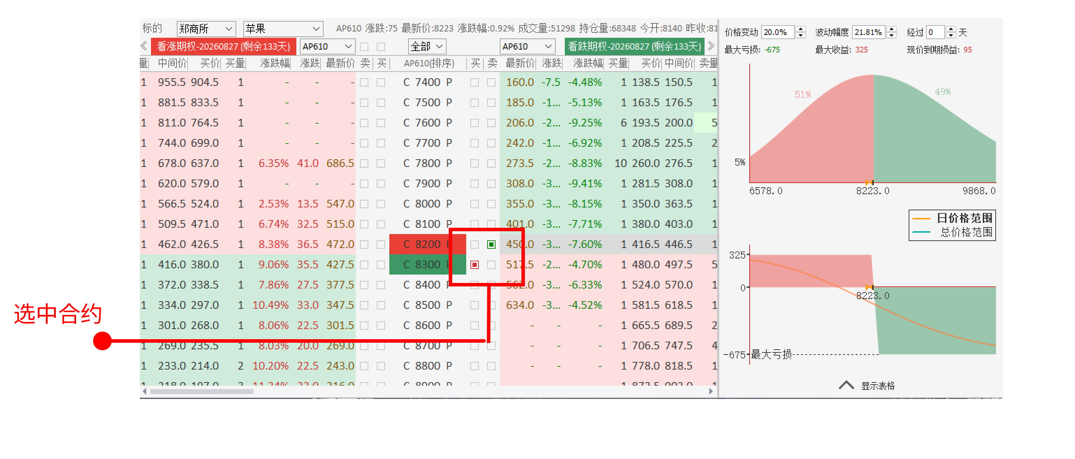Select the 看跌期权-20260827 put tab
1075x459 pixels.
(x=634, y=46)
